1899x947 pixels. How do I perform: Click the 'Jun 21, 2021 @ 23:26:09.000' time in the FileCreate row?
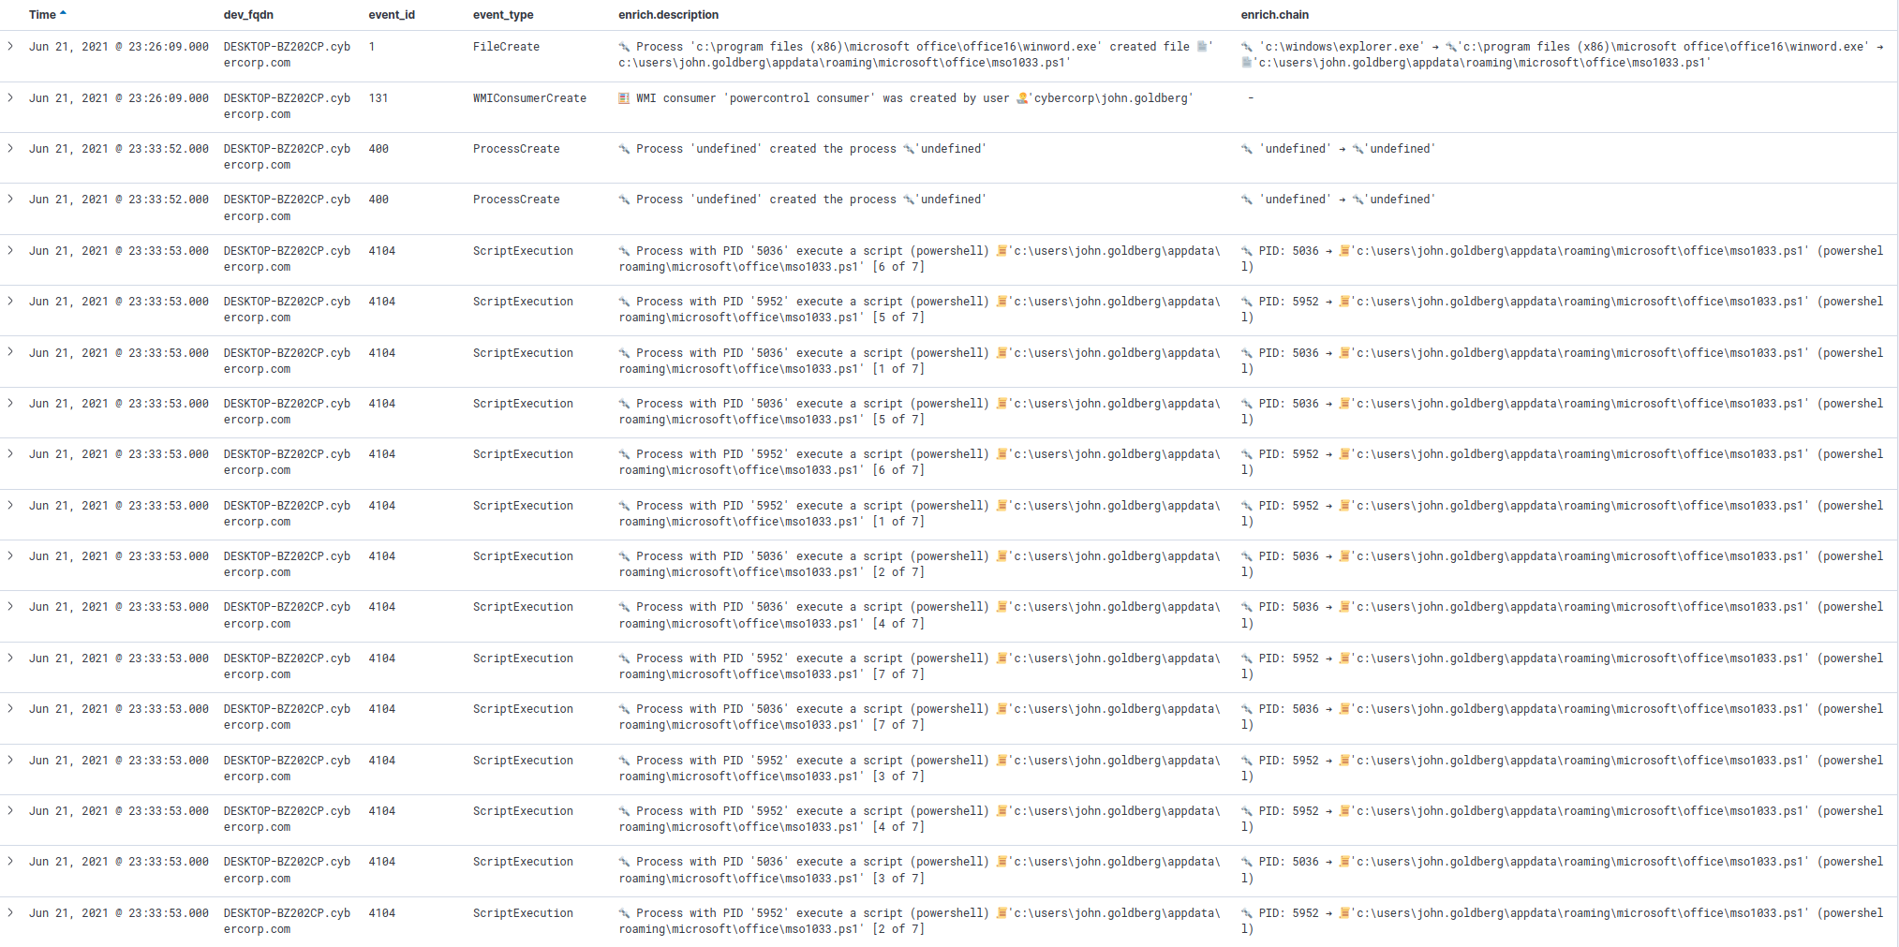[x=119, y=47]
